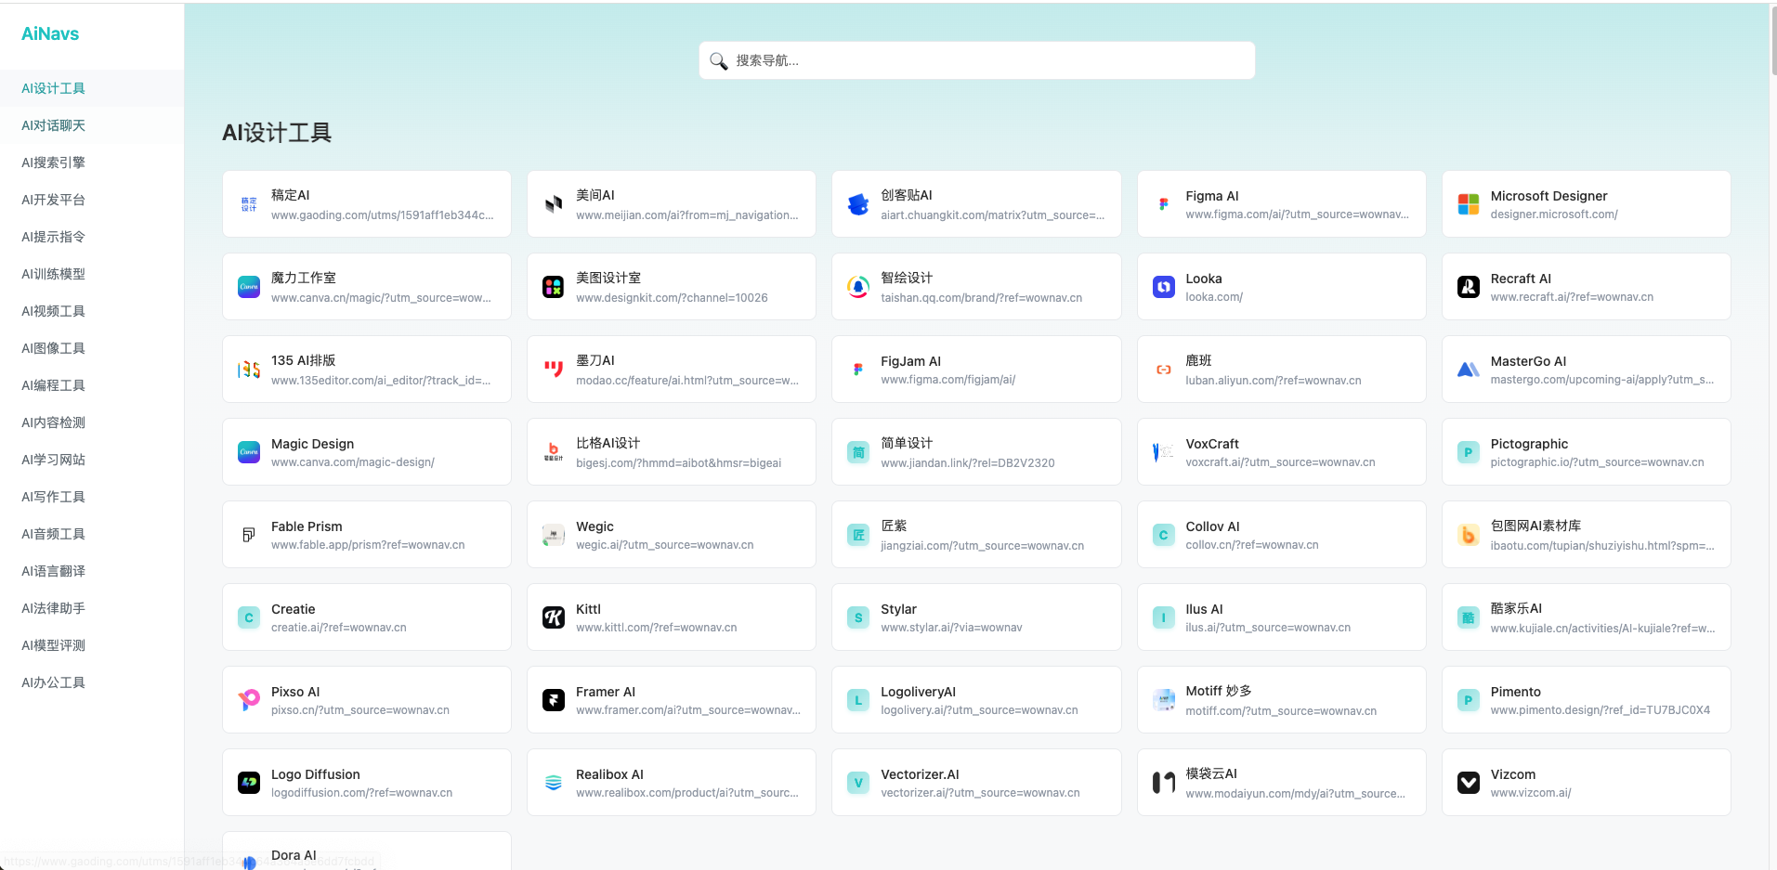Click the Recraft AI black icon

click(1468, 287)
